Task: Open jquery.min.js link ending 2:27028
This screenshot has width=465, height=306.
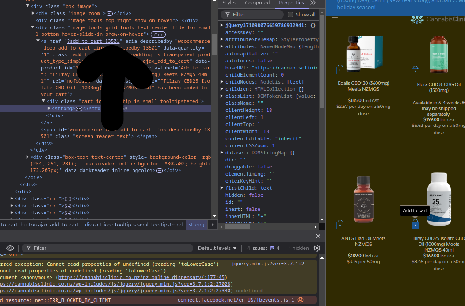Action: click(x=115, y=284)
